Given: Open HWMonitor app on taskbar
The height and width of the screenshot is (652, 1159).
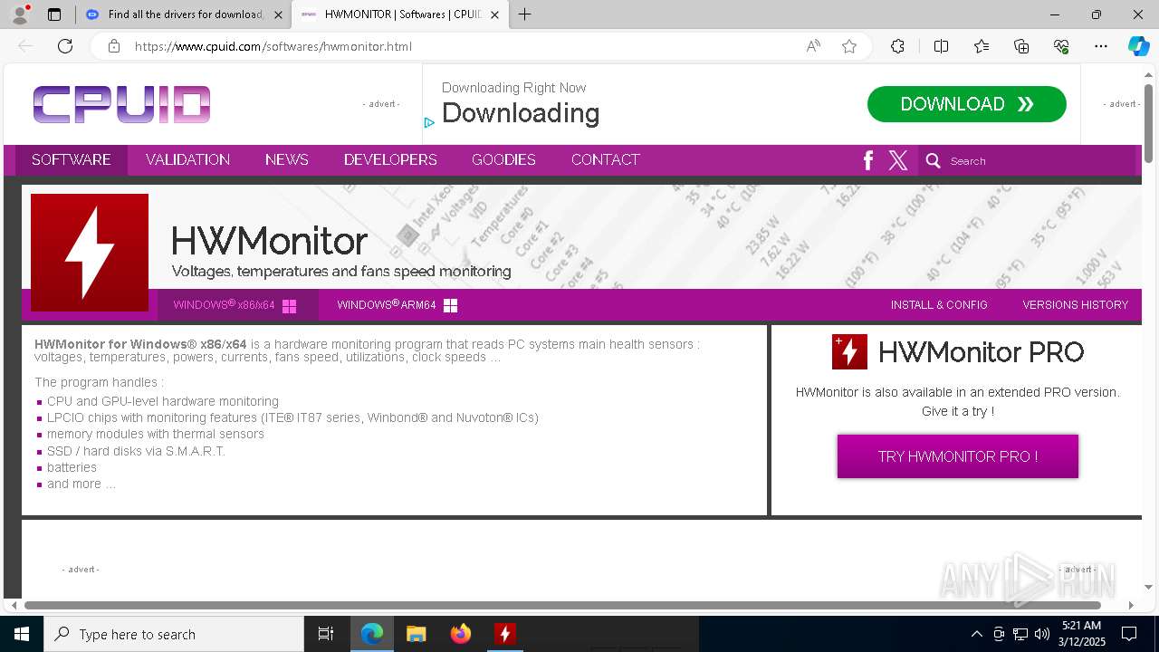Looking at the screenshot, I should (505, 634).
